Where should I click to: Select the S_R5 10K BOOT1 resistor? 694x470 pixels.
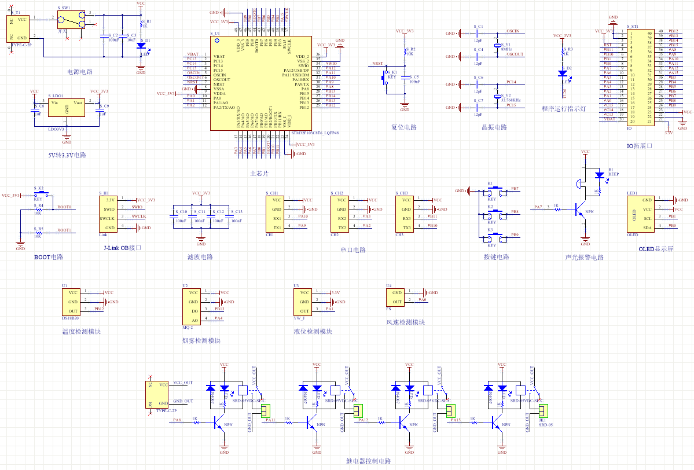(39, 232)
